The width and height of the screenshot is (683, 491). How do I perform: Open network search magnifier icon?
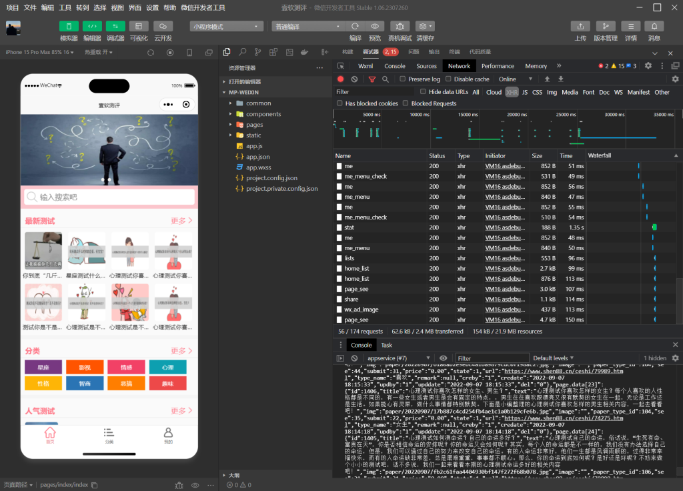click(385, 79)
